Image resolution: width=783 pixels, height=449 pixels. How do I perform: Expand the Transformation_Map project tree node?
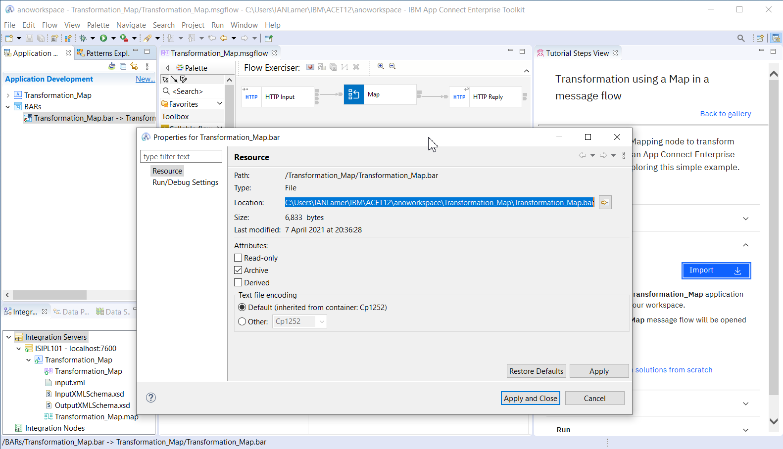8,95
